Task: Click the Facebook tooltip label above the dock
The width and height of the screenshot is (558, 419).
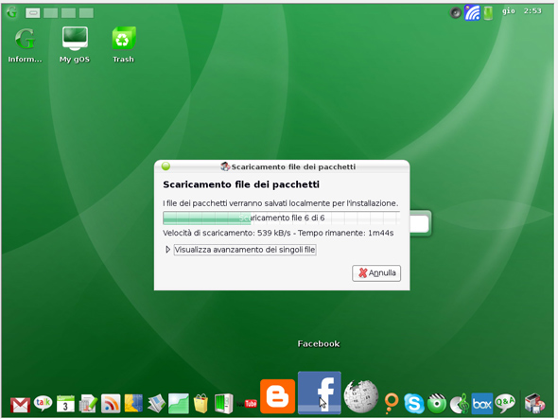Action: coord(319,343)
